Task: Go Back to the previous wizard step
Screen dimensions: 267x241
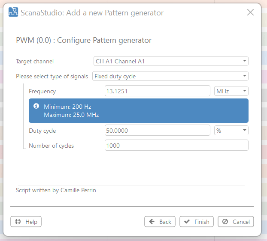Action: click(x=160, y=222)
